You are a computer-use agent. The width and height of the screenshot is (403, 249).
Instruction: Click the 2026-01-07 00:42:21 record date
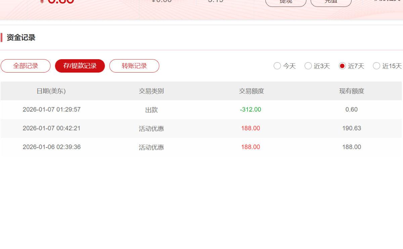51,128
